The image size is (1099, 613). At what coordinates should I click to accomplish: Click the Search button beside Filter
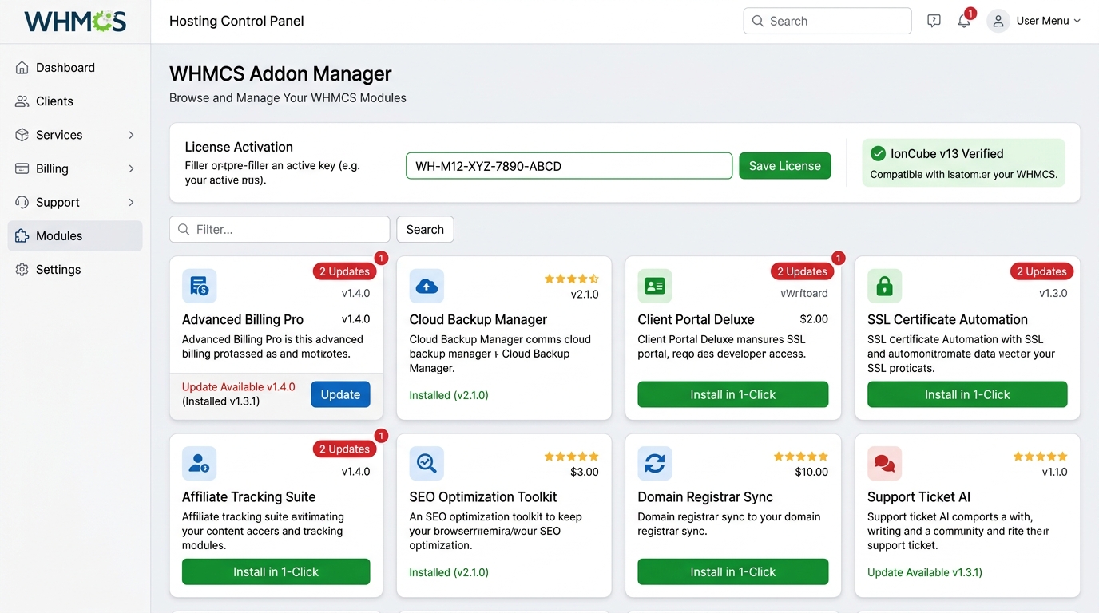click(x=425, y=229)
